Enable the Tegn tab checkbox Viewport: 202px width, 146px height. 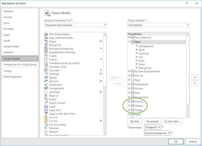pos(133,80)
